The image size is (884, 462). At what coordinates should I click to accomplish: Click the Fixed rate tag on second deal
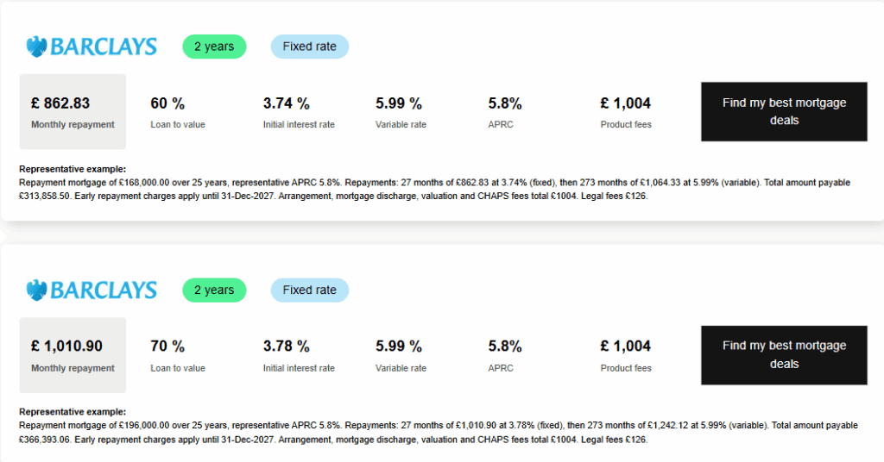click(310, 290)
